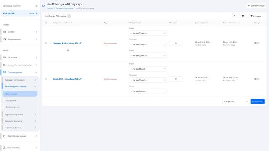Image resolution: width=269 pixels, height=151 pixels.
Task: Open the Заявки sidebar menu item
Action: pyautogui.click(x=20, y=32)
